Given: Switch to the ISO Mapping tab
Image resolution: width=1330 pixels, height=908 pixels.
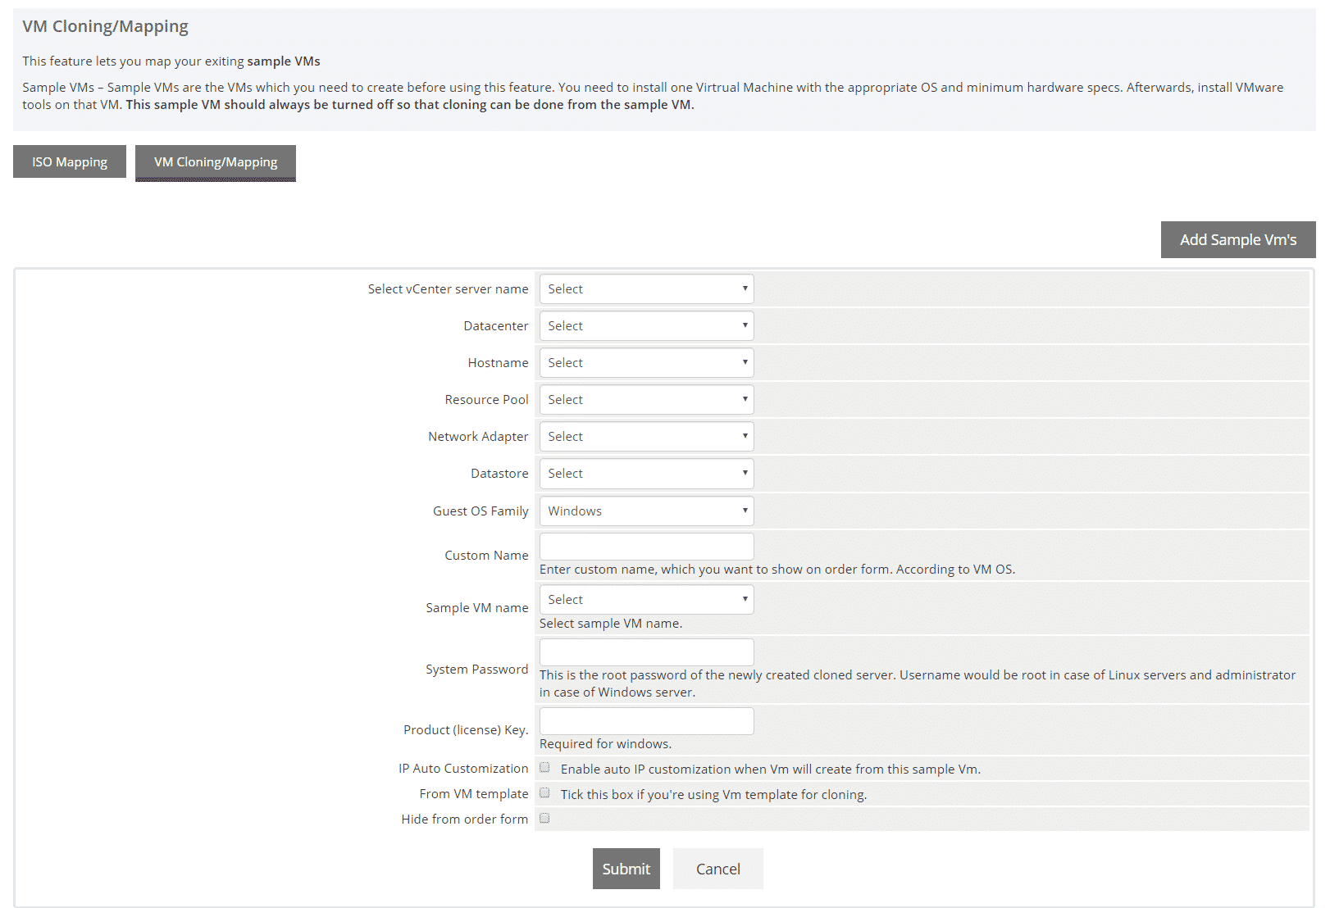Looking at the screenshot, I should pos(70,162).
